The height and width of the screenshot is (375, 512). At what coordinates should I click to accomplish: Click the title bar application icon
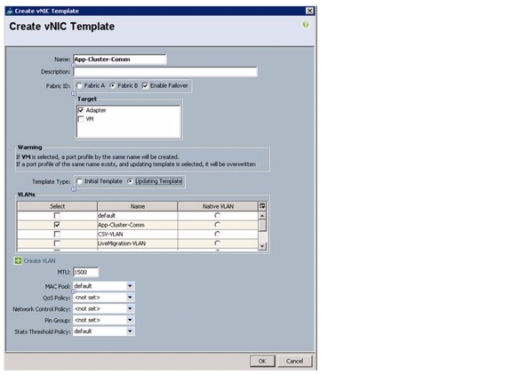(x=10, y=11)
